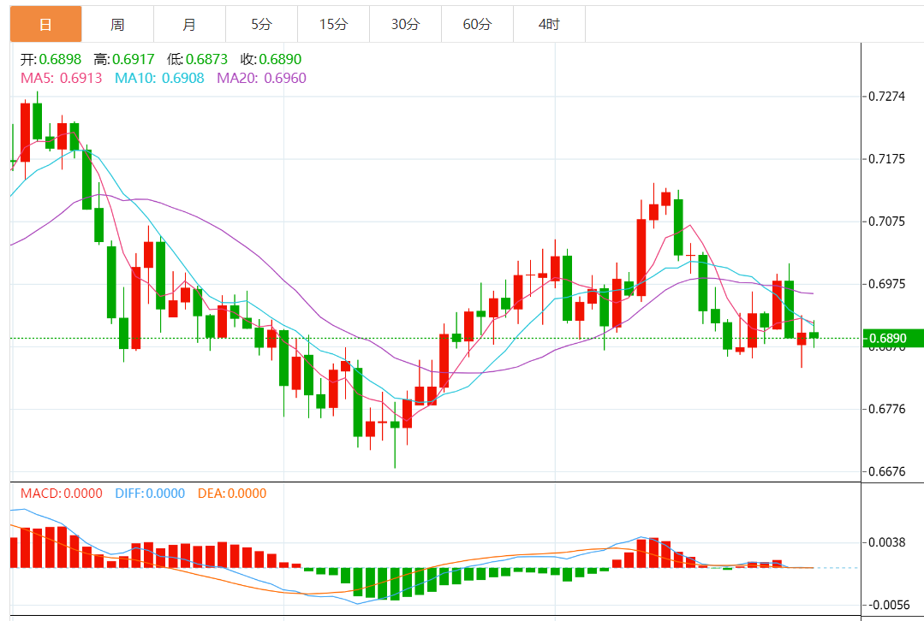Switch to the 4时 timeframe tab

click(x=549, y=24)
